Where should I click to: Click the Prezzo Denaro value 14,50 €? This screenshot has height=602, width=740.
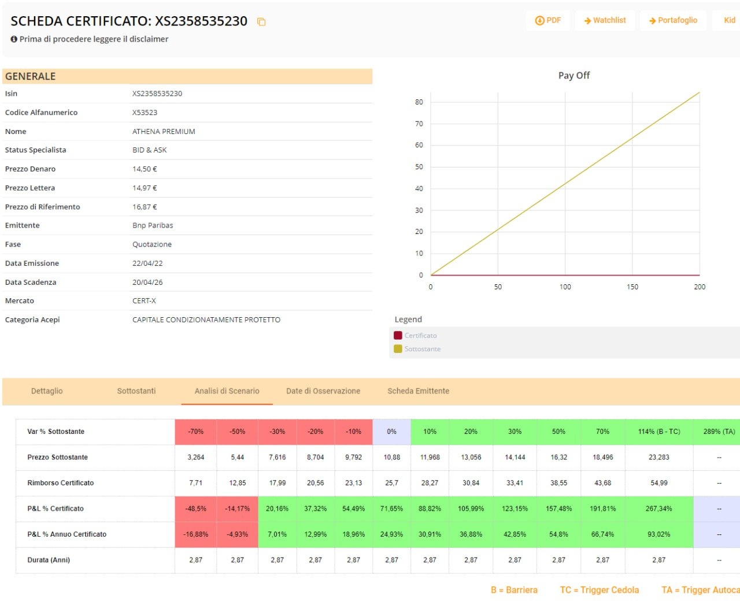click(x=145, y=169)
